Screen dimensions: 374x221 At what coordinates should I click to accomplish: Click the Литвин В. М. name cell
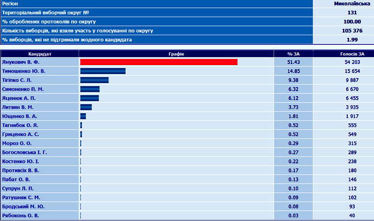20,107
